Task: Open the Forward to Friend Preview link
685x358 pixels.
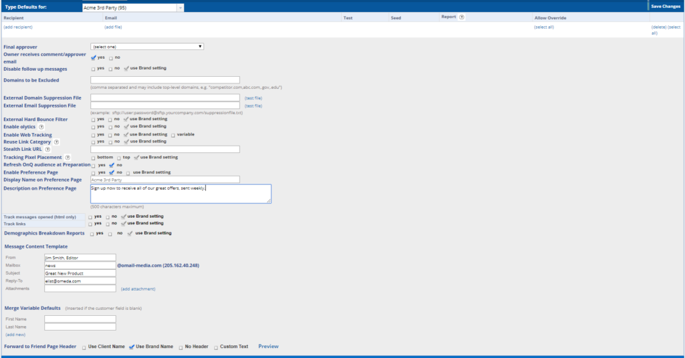Action: pyautogui.click(x=268, y=346)
